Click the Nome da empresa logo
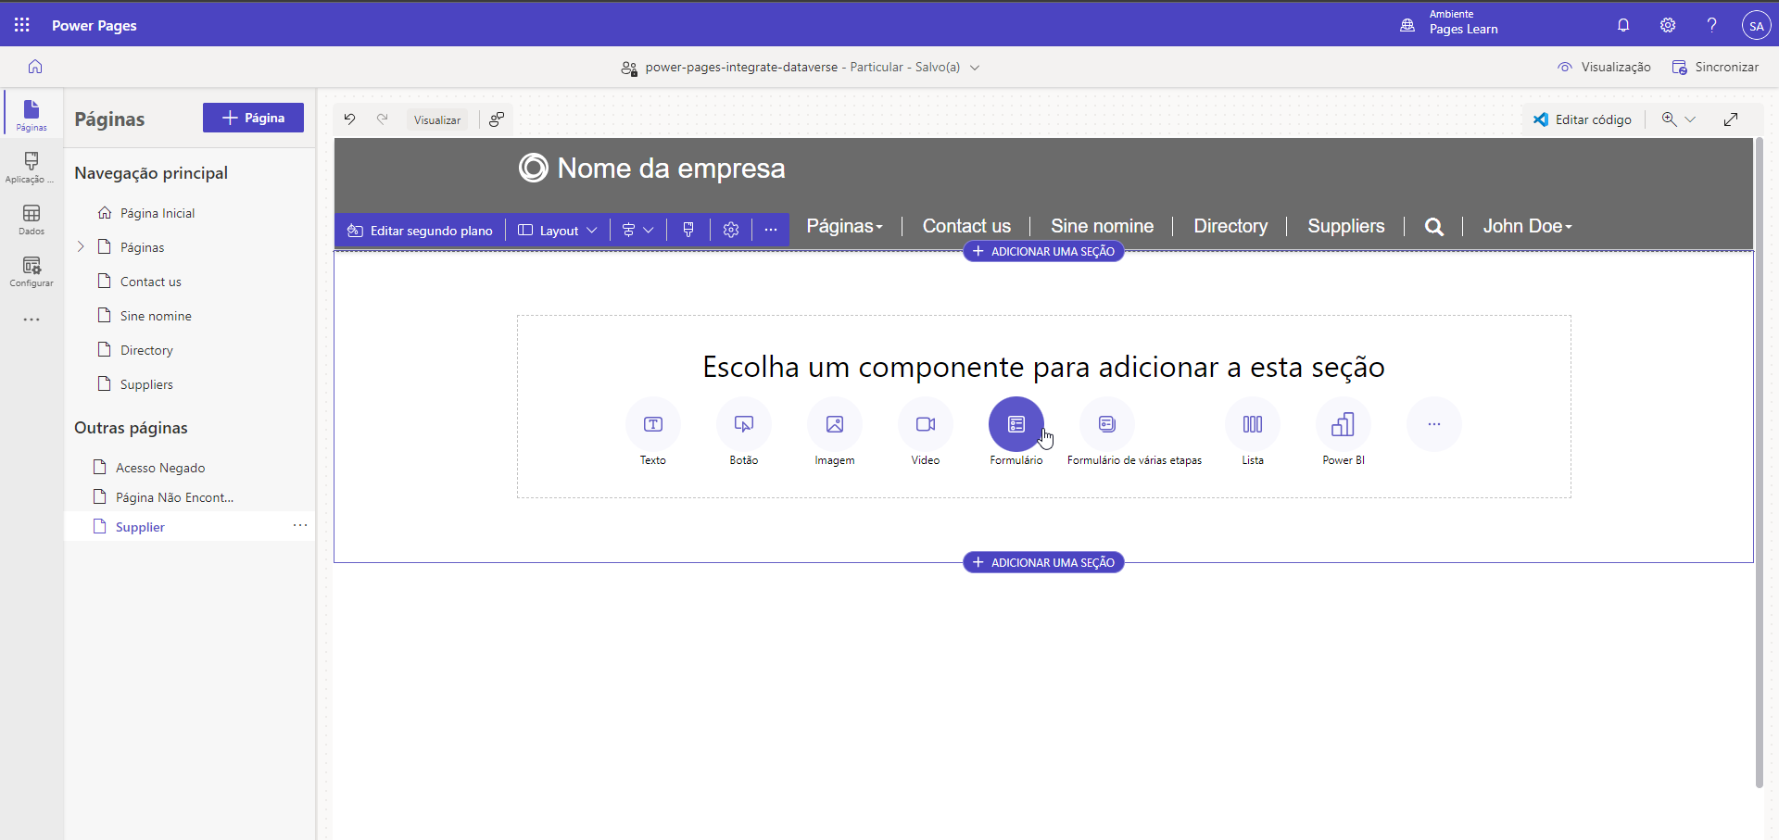The image size is (1779, 840). tap(652, 168)
